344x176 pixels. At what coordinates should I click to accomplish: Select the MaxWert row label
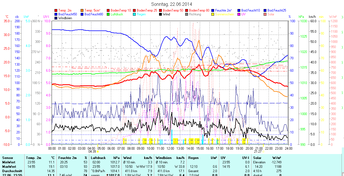coord(9,167)
